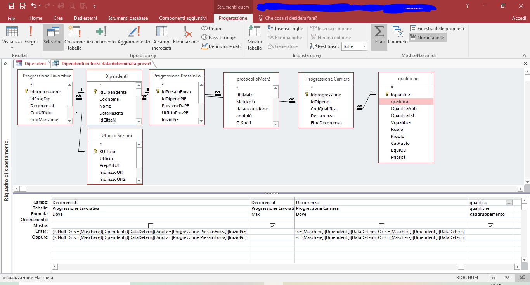This screenshot has width=530, height=285.
Task: Choose A campi incrociati query type
Action: (162, 38)
